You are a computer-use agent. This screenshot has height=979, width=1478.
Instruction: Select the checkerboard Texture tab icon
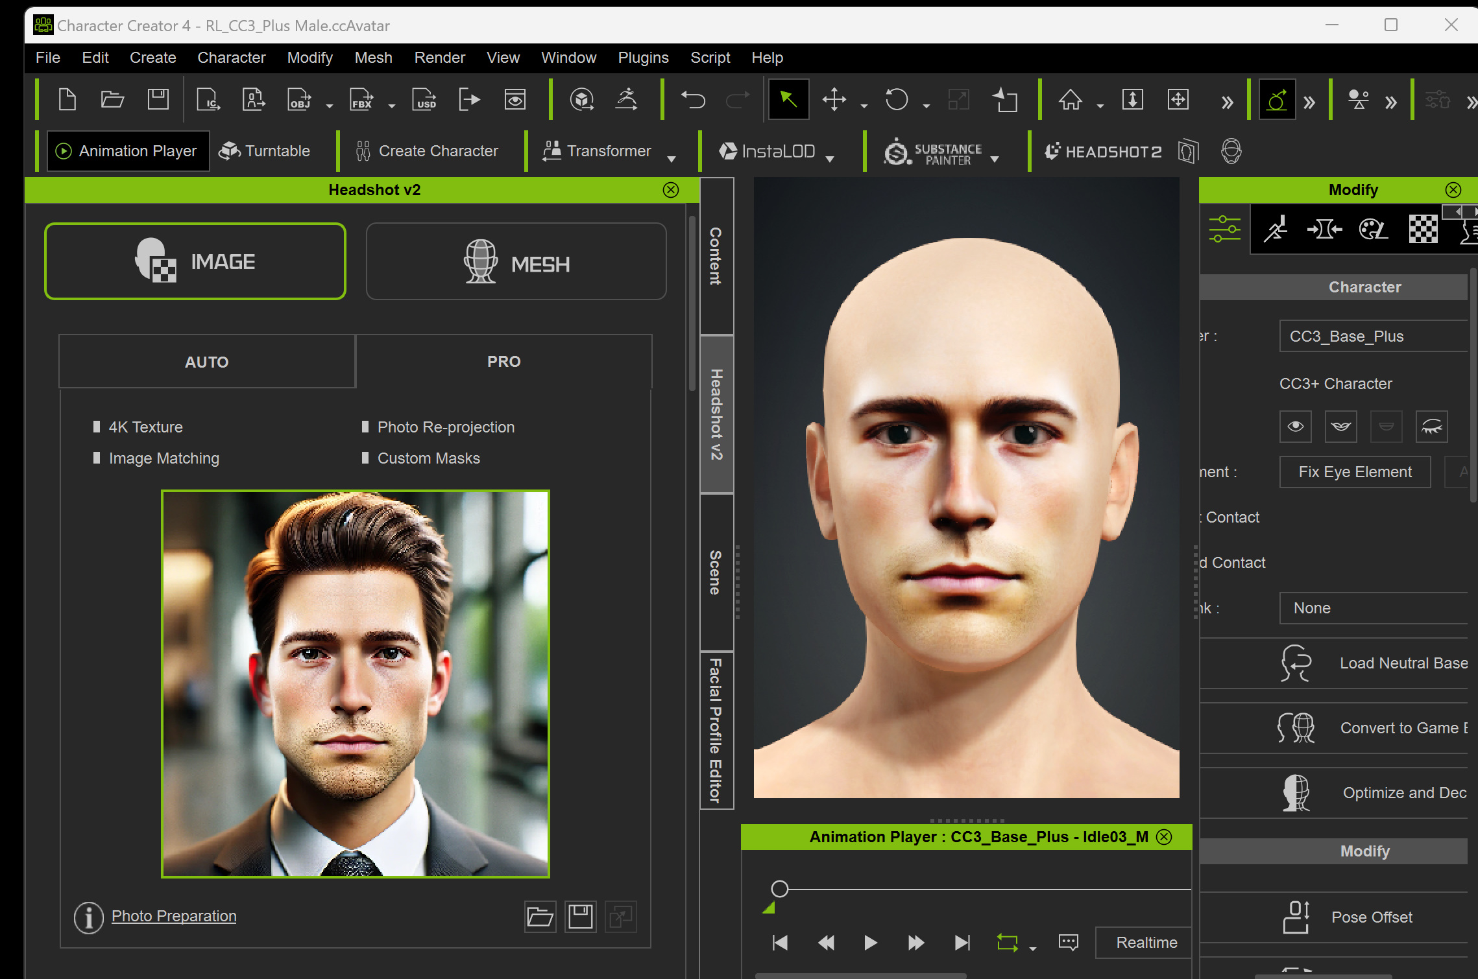pos(1423,229)
